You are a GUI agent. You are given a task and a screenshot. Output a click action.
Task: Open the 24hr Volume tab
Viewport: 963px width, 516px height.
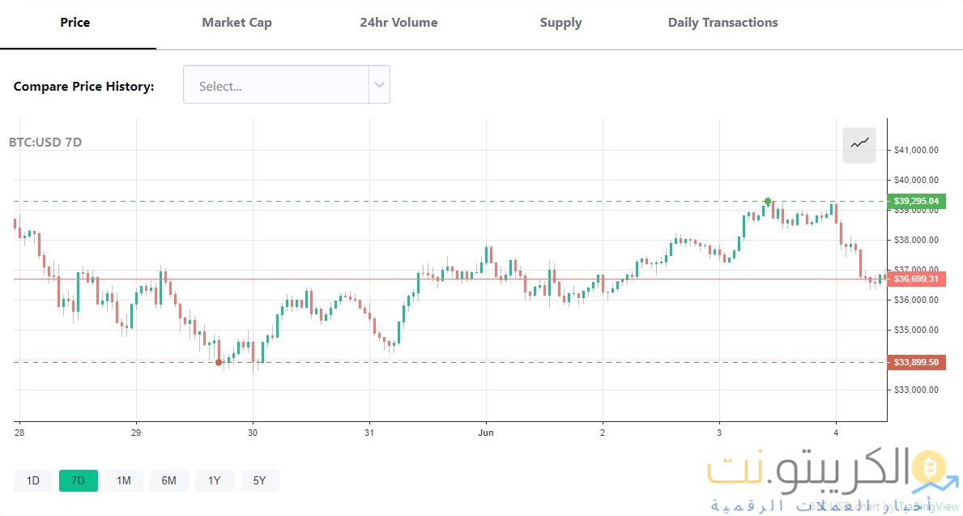coord(398,23)
